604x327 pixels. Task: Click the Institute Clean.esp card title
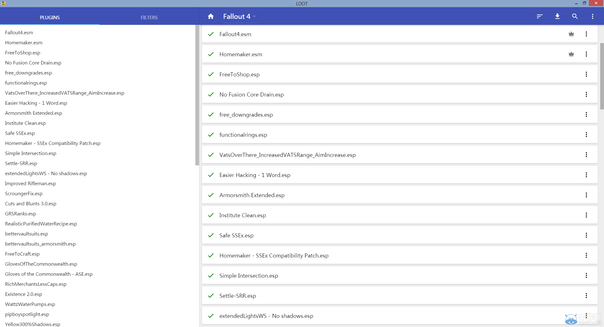(x=243, y=215)
